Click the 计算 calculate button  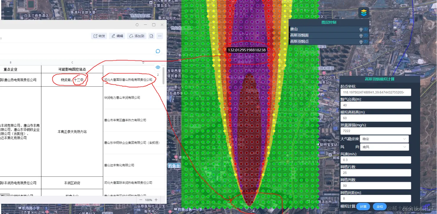pos(363,207)
